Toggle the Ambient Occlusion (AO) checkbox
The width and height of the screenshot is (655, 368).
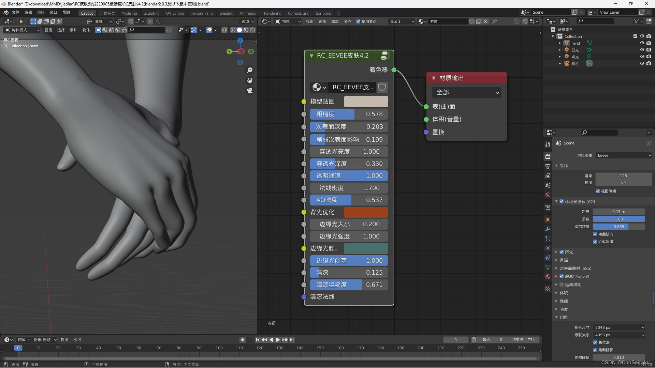(x=561, y=201)
